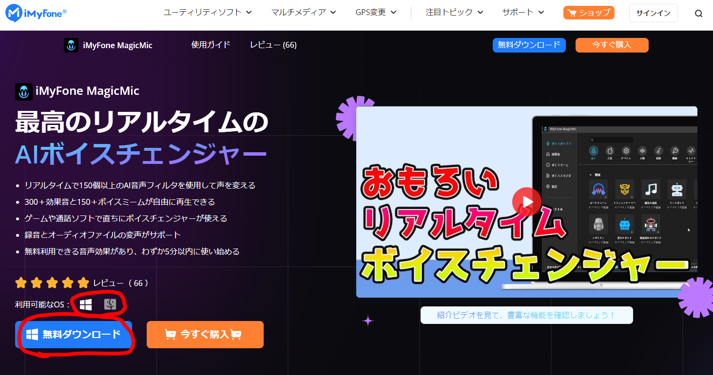Viewport: 713px width, 375px height.
Task: Click 紹介ビデオを見て caption below video
Action: click(x=527, y=315)
